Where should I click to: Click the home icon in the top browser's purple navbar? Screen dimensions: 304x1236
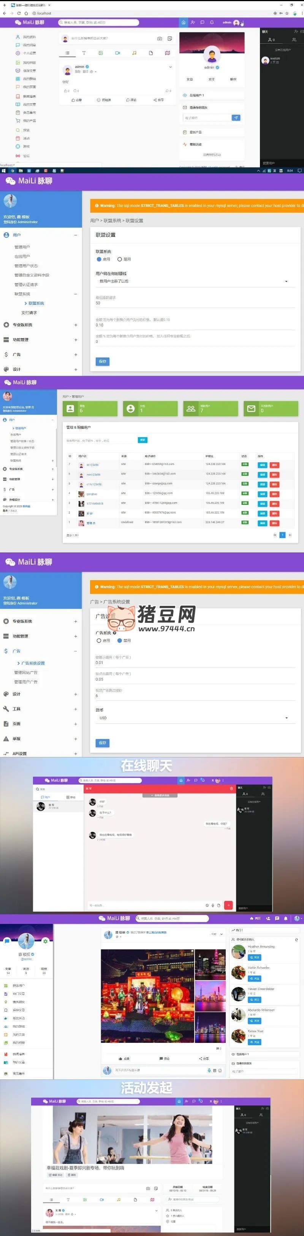tap(183, 22)
